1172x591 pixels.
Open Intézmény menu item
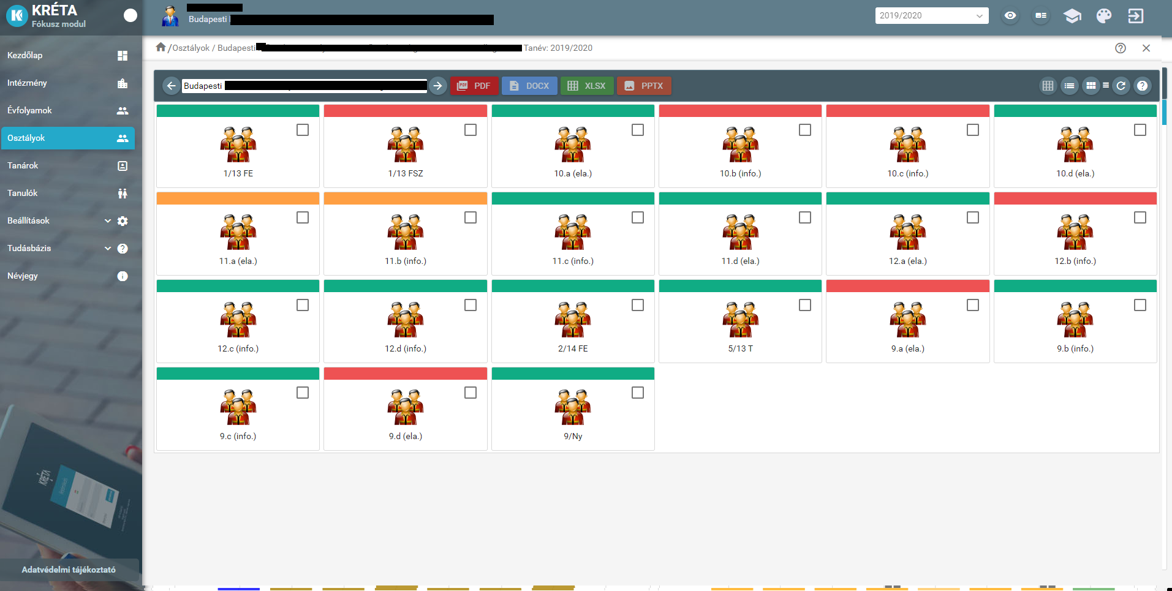(67, 83)
